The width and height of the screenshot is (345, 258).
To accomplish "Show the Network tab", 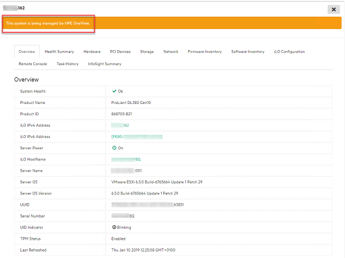I will (171, 52).
